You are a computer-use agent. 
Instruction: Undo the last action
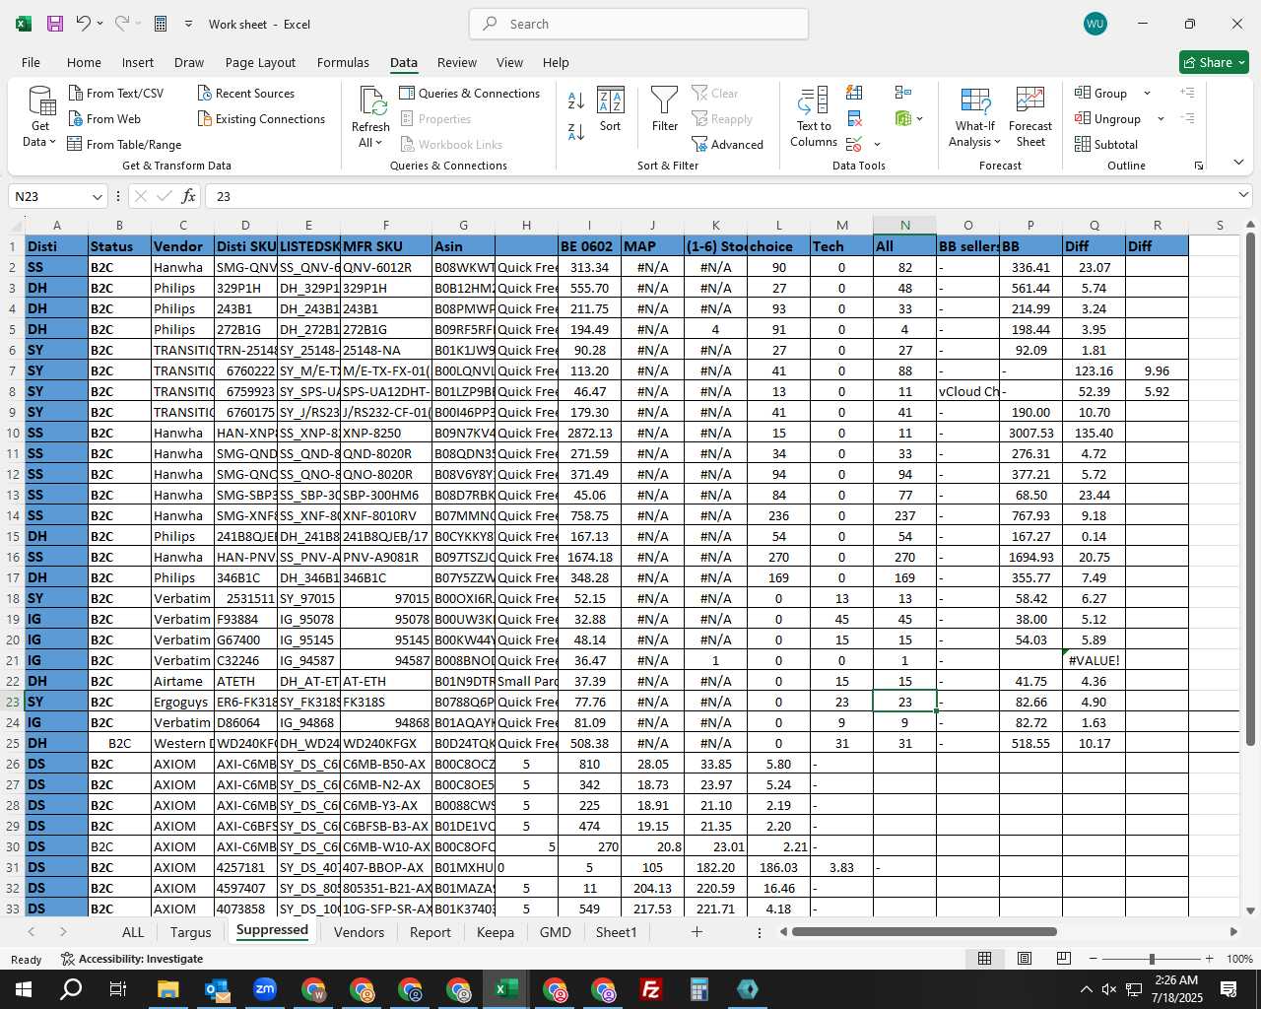pos(84,24)
